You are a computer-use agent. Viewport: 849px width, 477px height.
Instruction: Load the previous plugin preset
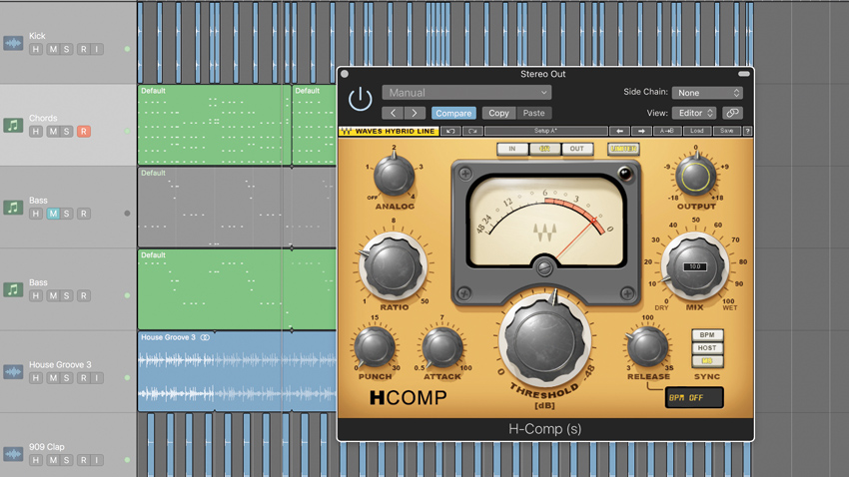[393, 113]
